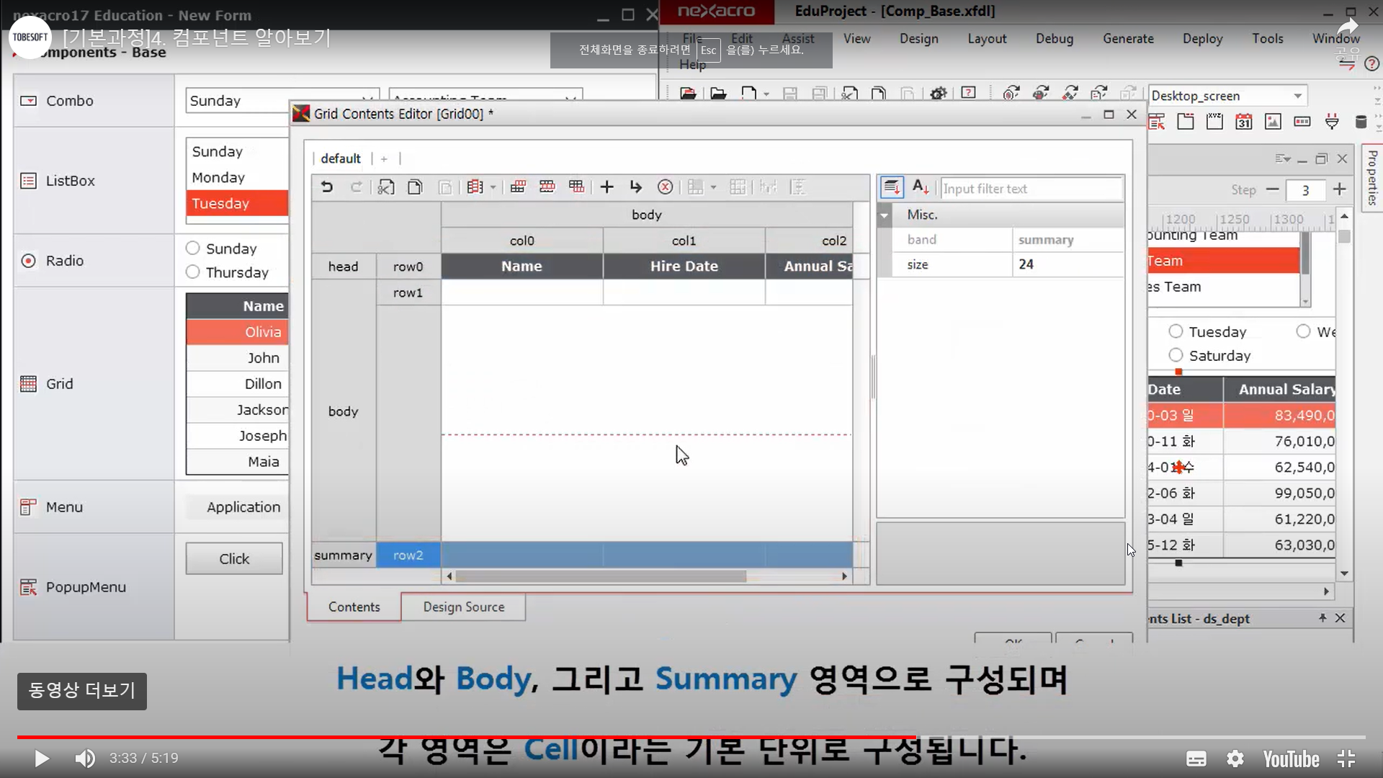The height and width of the screenshot is (778, 1383).
Task: Click the alphabetical sort icon in properties panel
Action: coord(920,187)
